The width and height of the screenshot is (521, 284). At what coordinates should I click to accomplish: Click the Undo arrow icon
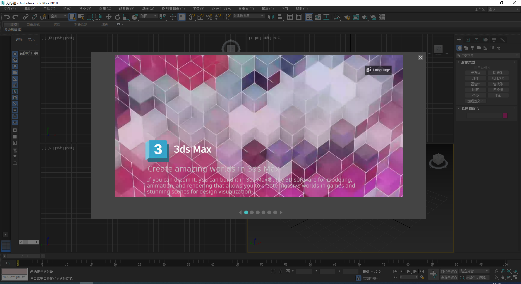[7, 17]
